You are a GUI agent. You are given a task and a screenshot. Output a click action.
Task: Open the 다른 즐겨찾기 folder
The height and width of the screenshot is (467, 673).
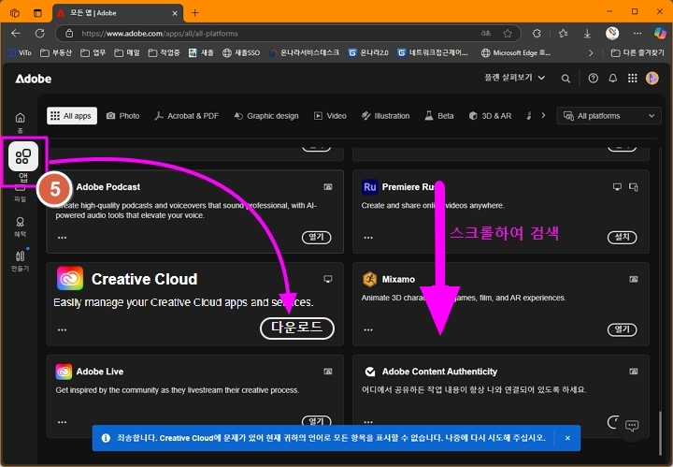(x=637, y=52)
